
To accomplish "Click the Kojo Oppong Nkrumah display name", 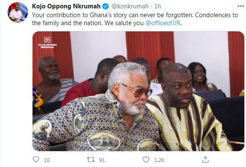I will (66, 6).
